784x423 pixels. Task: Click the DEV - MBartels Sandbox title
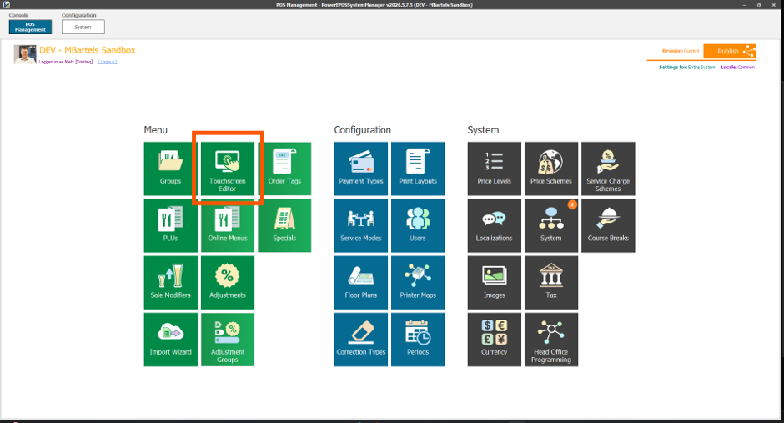coord(88,51)
